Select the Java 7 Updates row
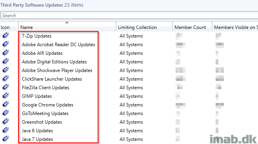Image resolution: width=258 pixels, height=144 pixels. coord(38,139)
